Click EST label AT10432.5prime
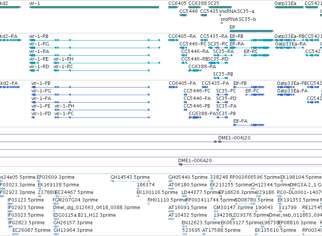 188,215
